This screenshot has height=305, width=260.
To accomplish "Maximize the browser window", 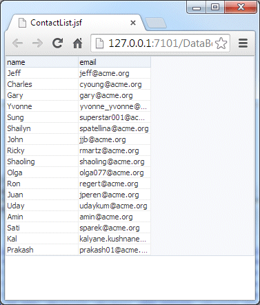I will tap(215, 8).
